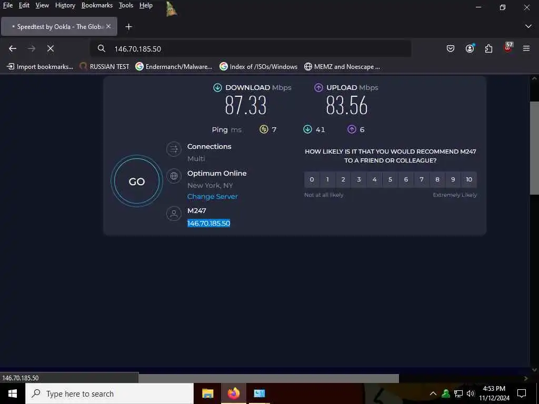Rate recommendation as 3
Image resolution: width=539 pixels, height=404 pixels.
(x=359, y=179)
